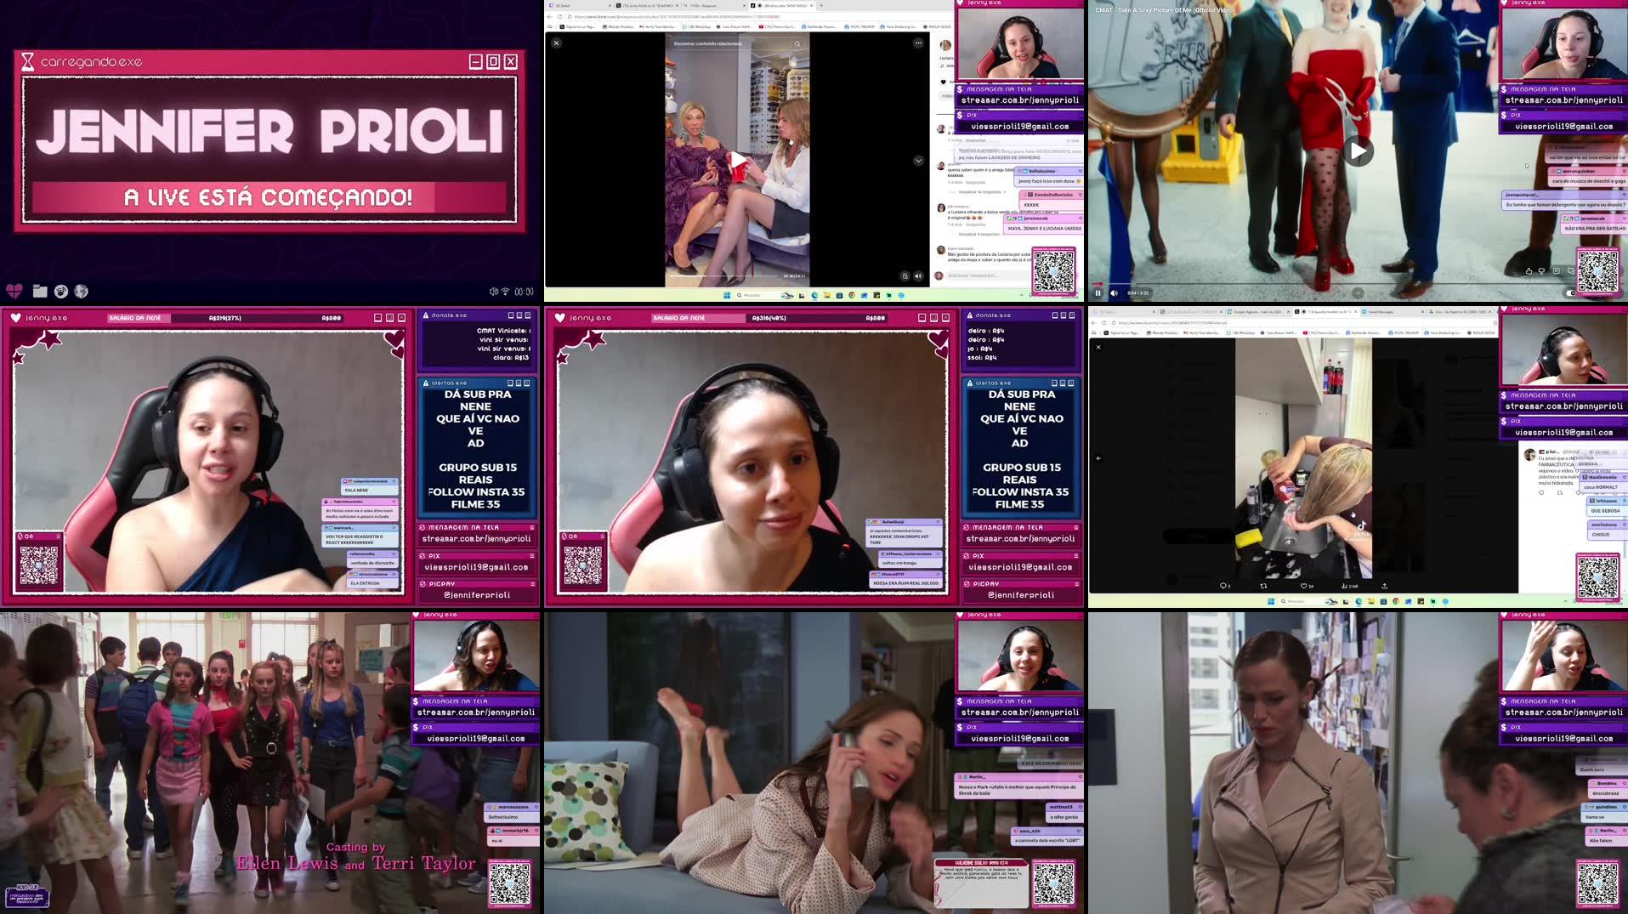Click the @jenniferprioli PicPay handle beside the R$316 stream

point(1021,595)
